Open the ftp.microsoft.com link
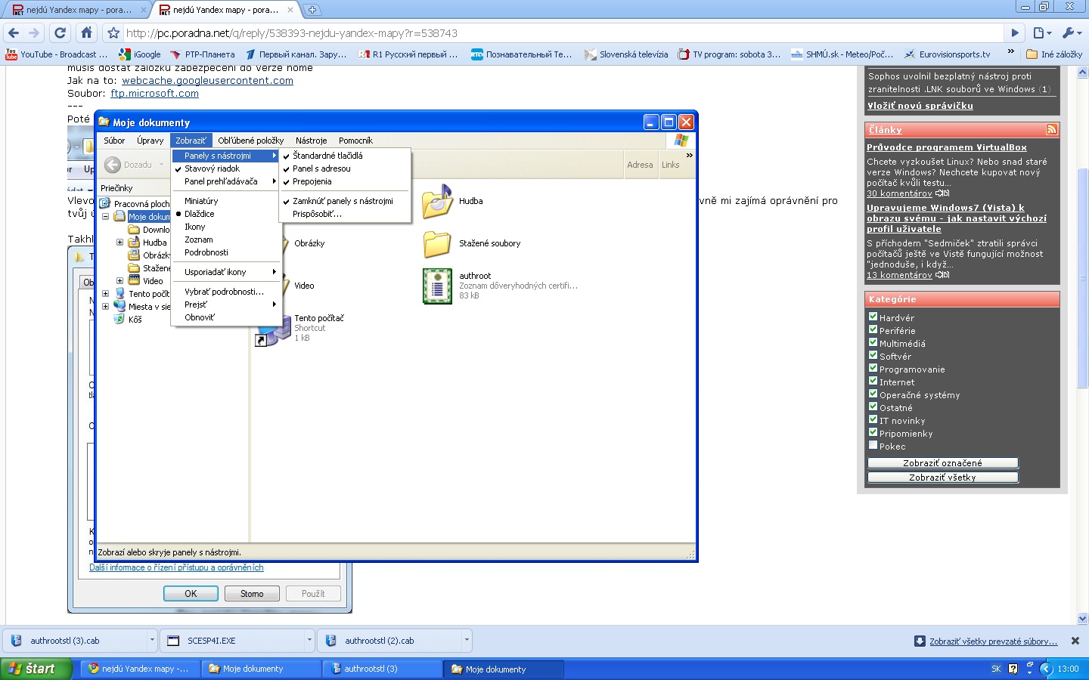 (154, 94)
